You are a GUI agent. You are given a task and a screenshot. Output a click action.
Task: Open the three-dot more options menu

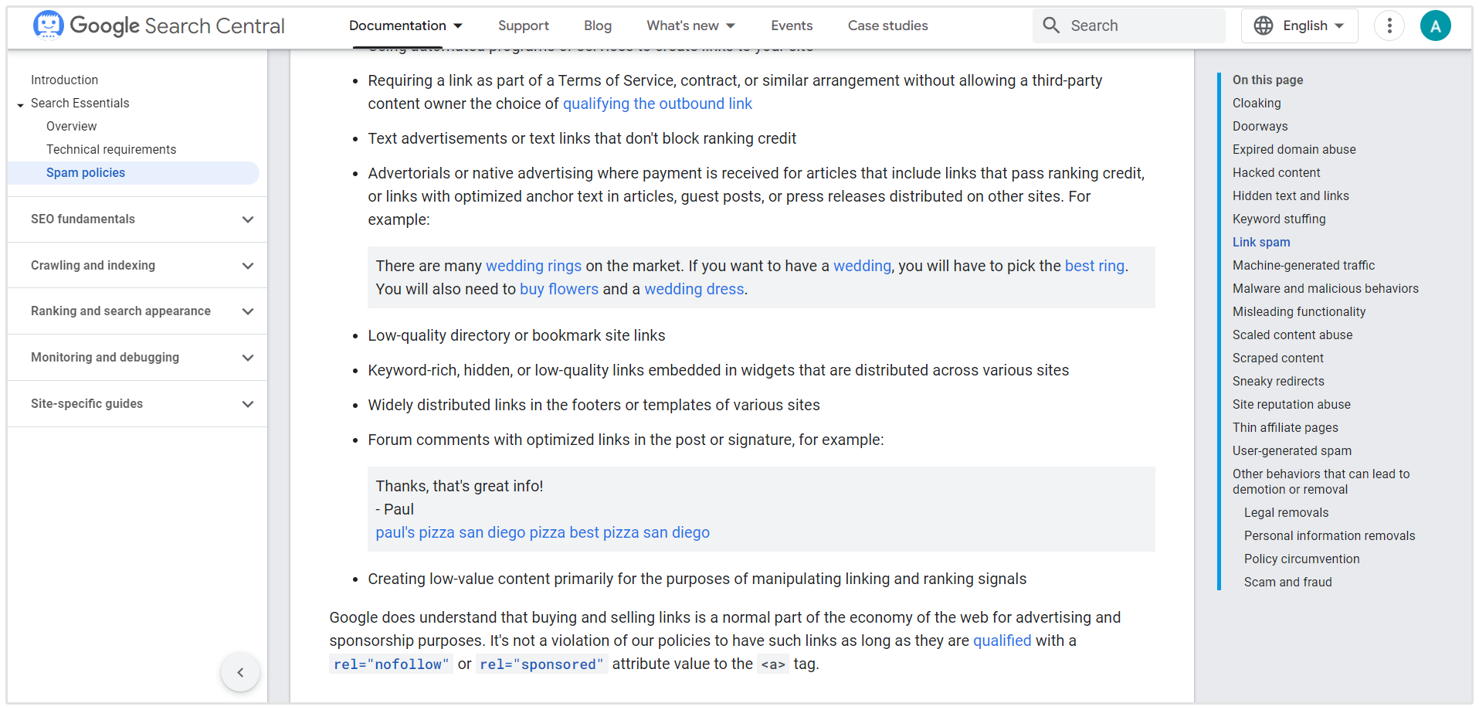pyautogui.click(x=1389, y=25)
